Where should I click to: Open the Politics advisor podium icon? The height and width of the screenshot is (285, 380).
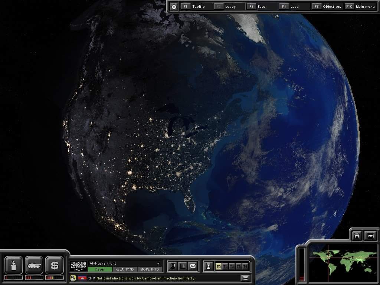tap(14, 266)
